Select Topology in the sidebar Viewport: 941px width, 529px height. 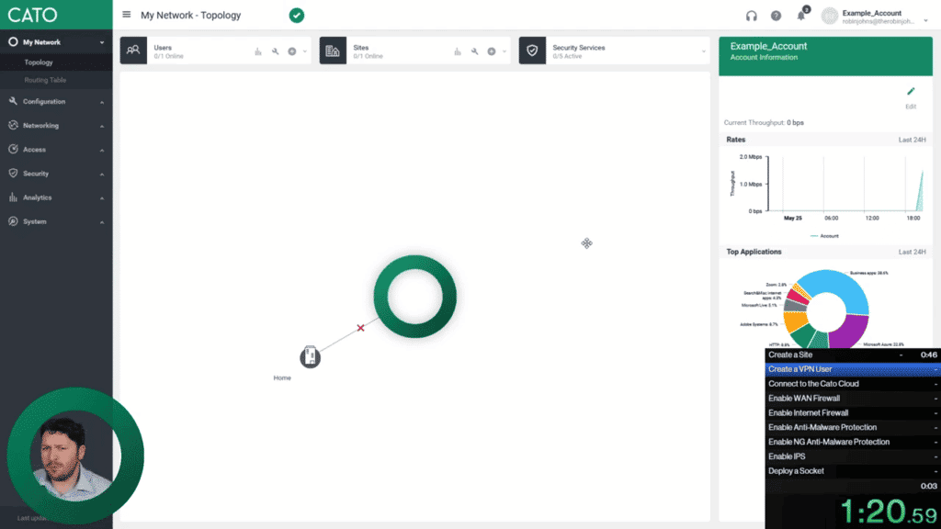tap(39, 62)
